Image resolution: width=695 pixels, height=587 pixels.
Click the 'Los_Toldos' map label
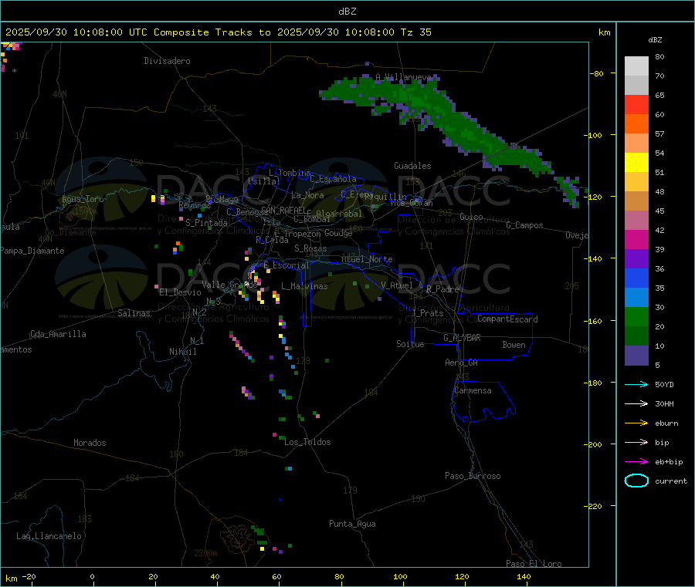click(307, 442)
